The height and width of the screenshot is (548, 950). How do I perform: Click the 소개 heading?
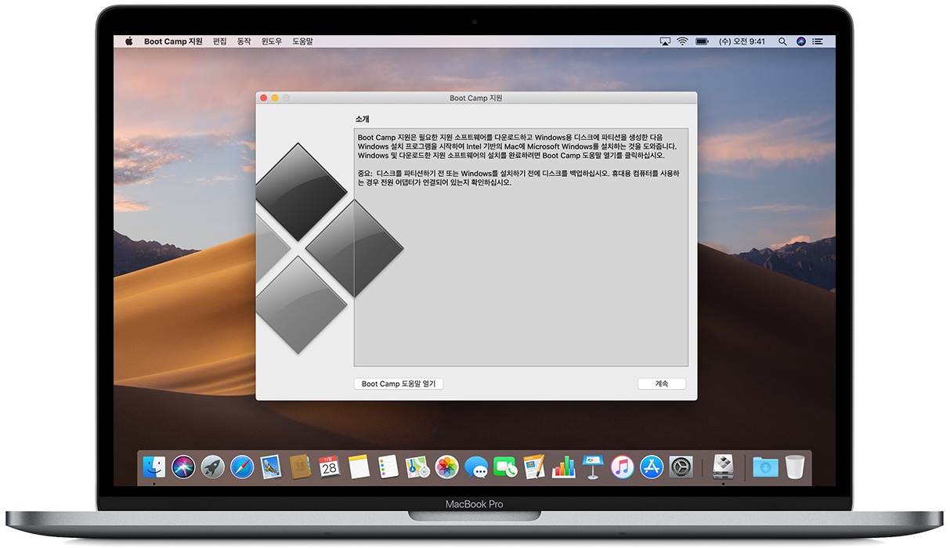coord(362,119)
